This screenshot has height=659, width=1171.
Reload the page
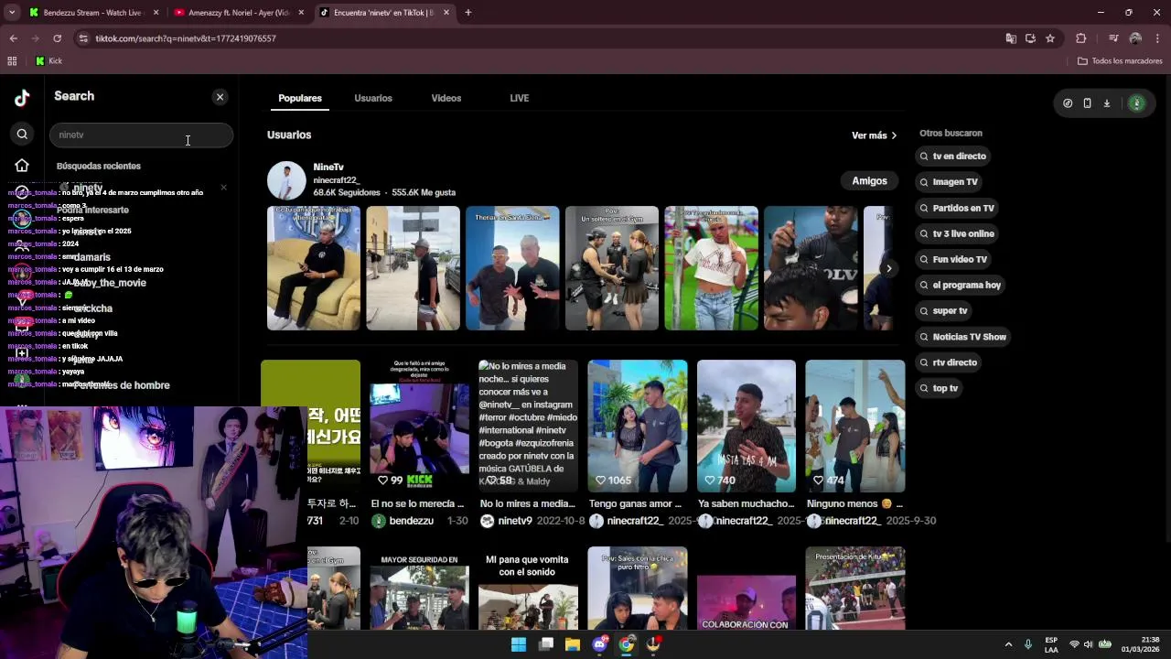tap(57, 38)
